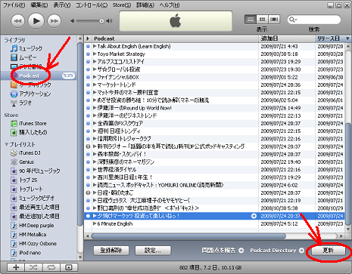This screenshot has height=274, width=352.
Task: Click the Play button
Action: [x=36, y=21]
